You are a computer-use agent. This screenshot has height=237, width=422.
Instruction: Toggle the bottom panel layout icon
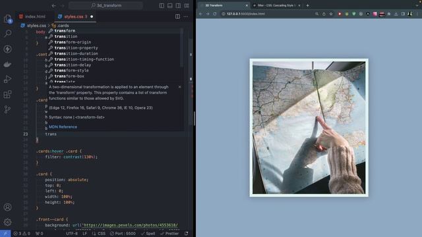point(170,5)
